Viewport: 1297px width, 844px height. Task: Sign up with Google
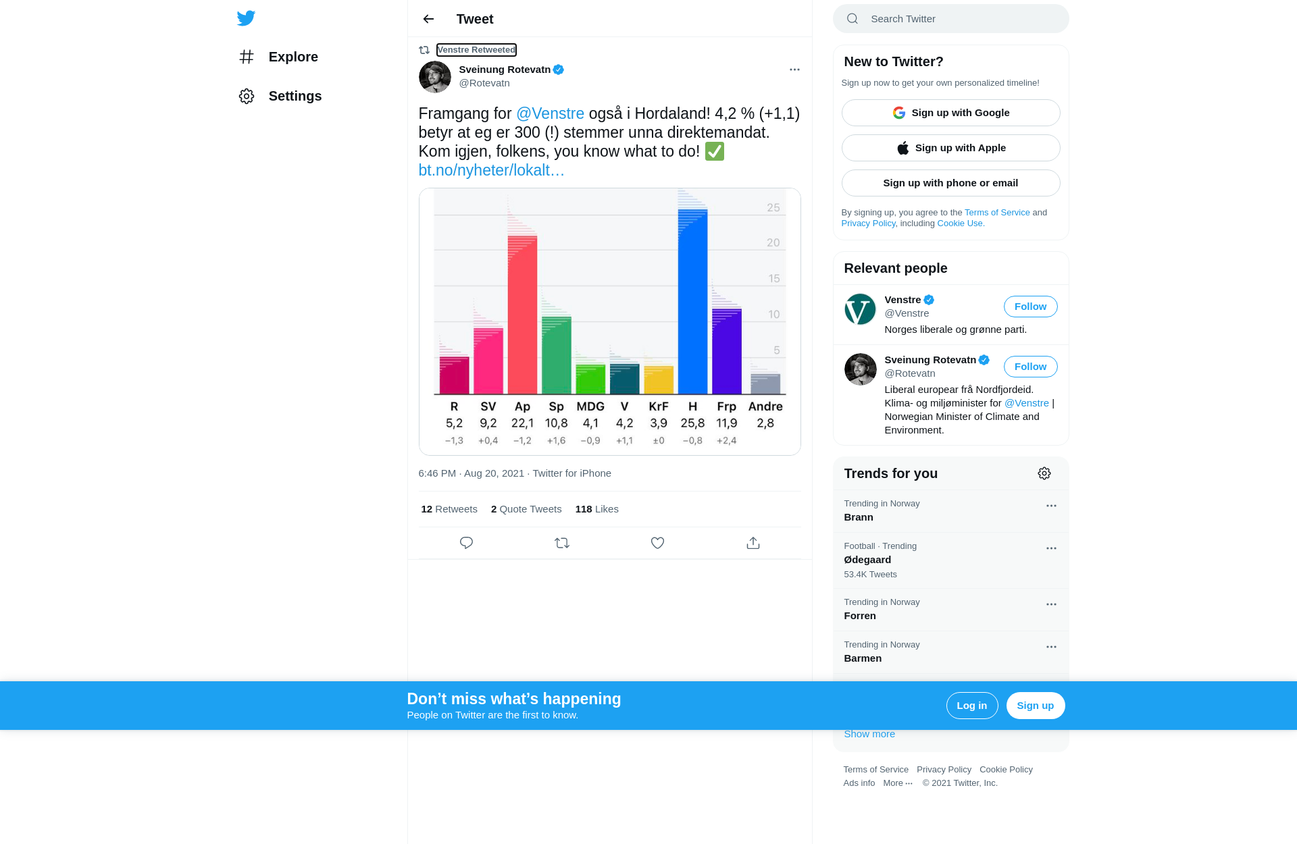click(950, 113)
